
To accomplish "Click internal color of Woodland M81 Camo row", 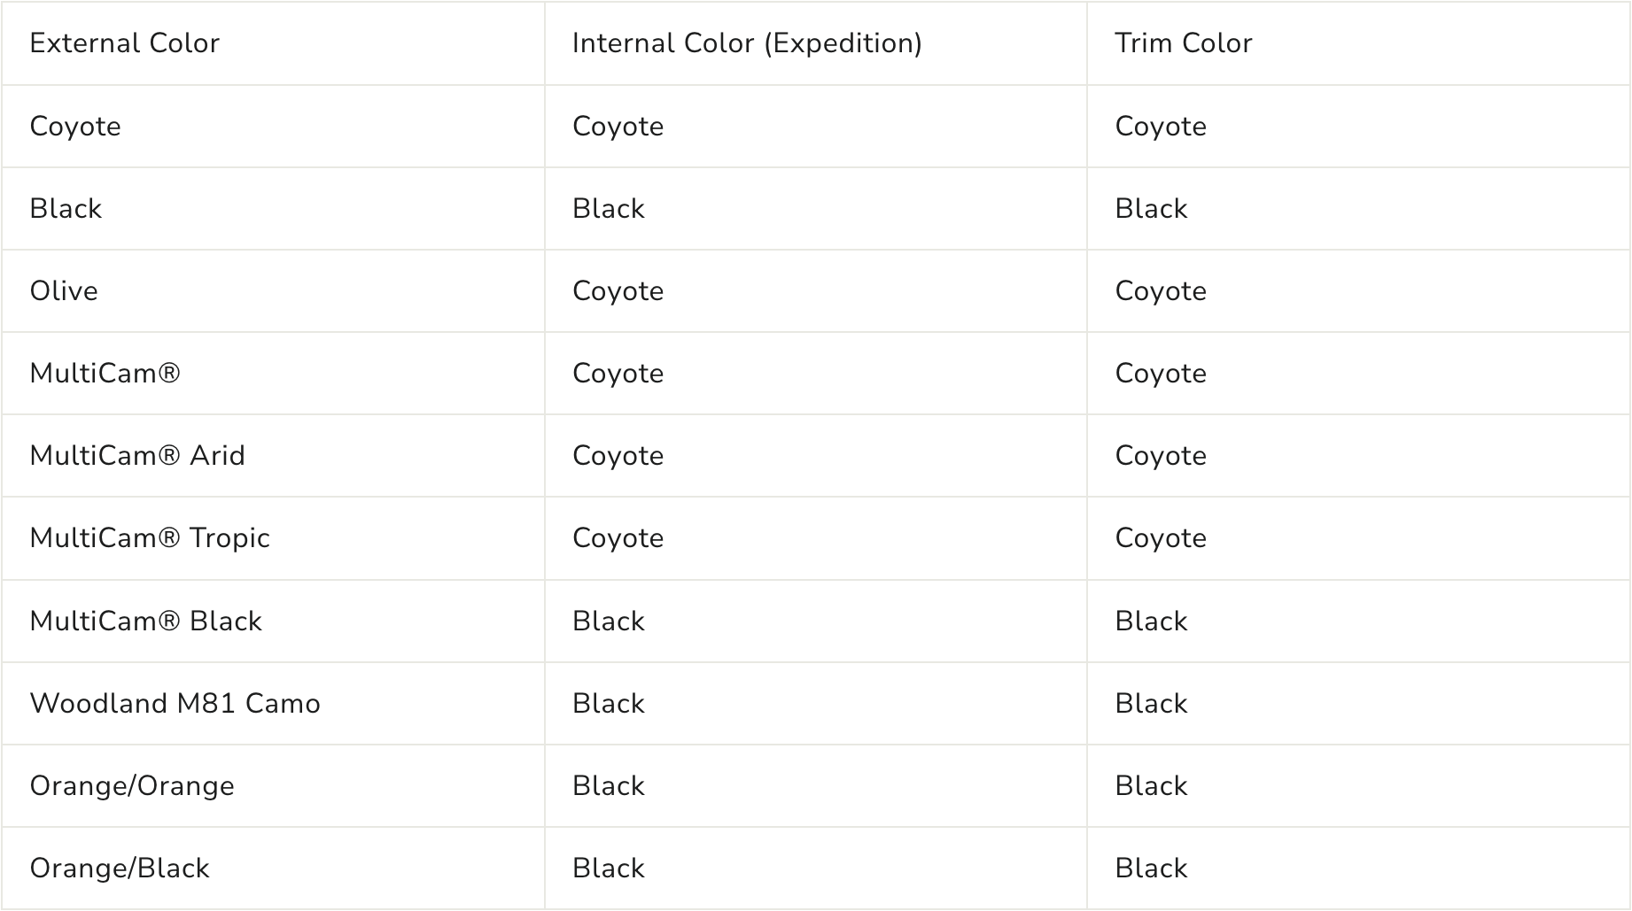I will point(609,704).
